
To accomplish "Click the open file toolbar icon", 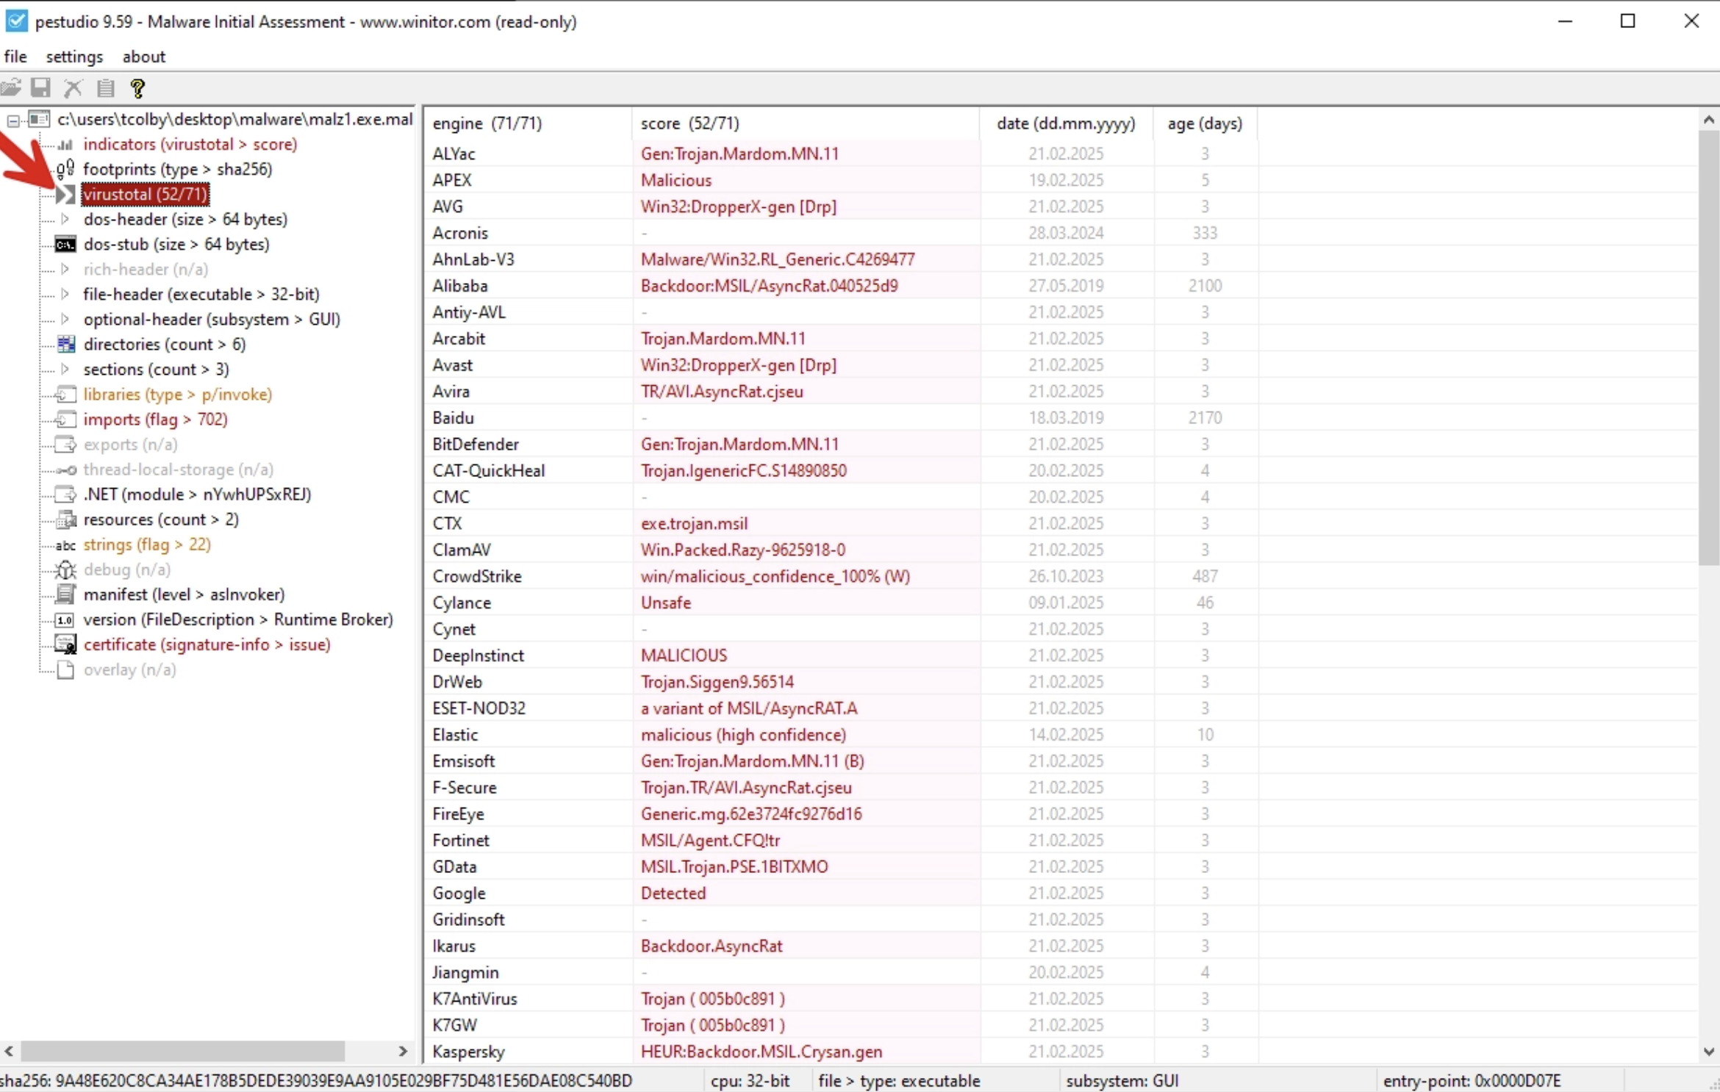I will tap(11, 88).
